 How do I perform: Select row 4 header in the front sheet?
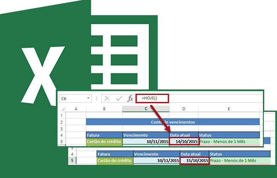tap(62, 135)
